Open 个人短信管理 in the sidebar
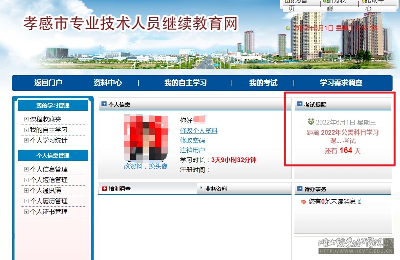The image size is (400, 260). (49, 180)
